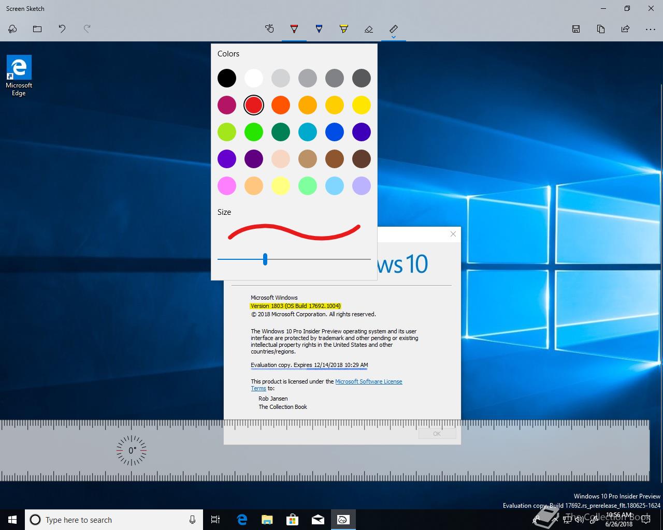This screenshot has height=530, width=663.
Task: Open a file with the folder icon
Action: 37,29
